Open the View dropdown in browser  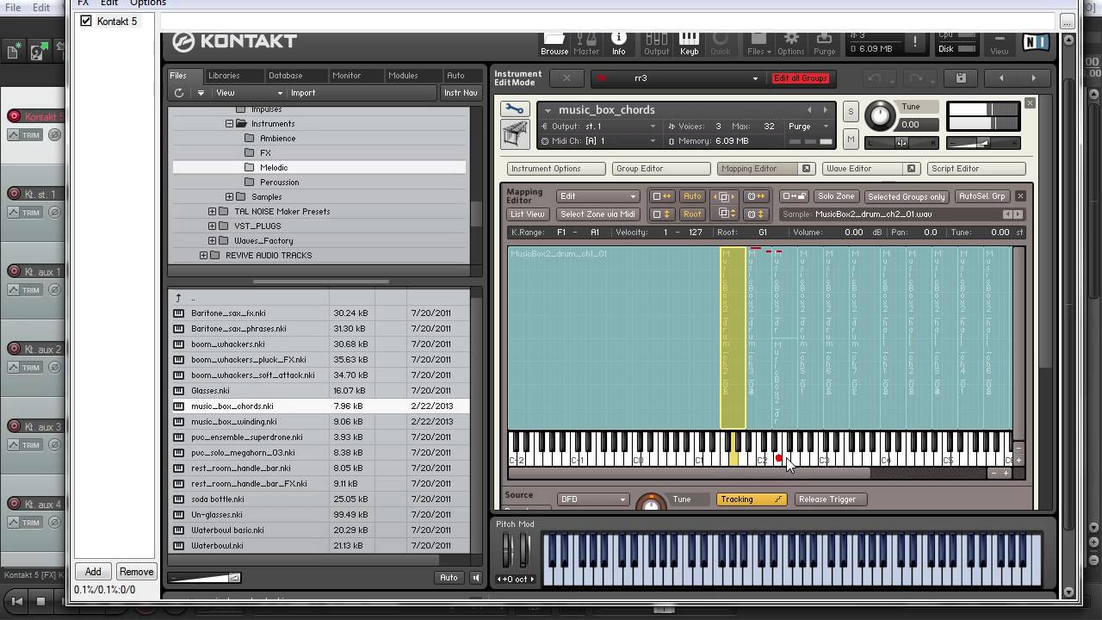pyautogui.click(x=249, y=93)
